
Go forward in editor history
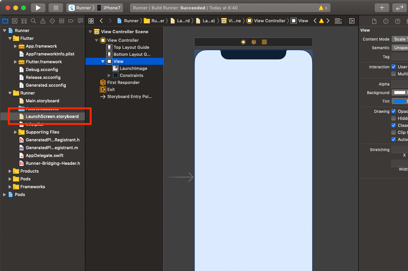pos(110,21)
